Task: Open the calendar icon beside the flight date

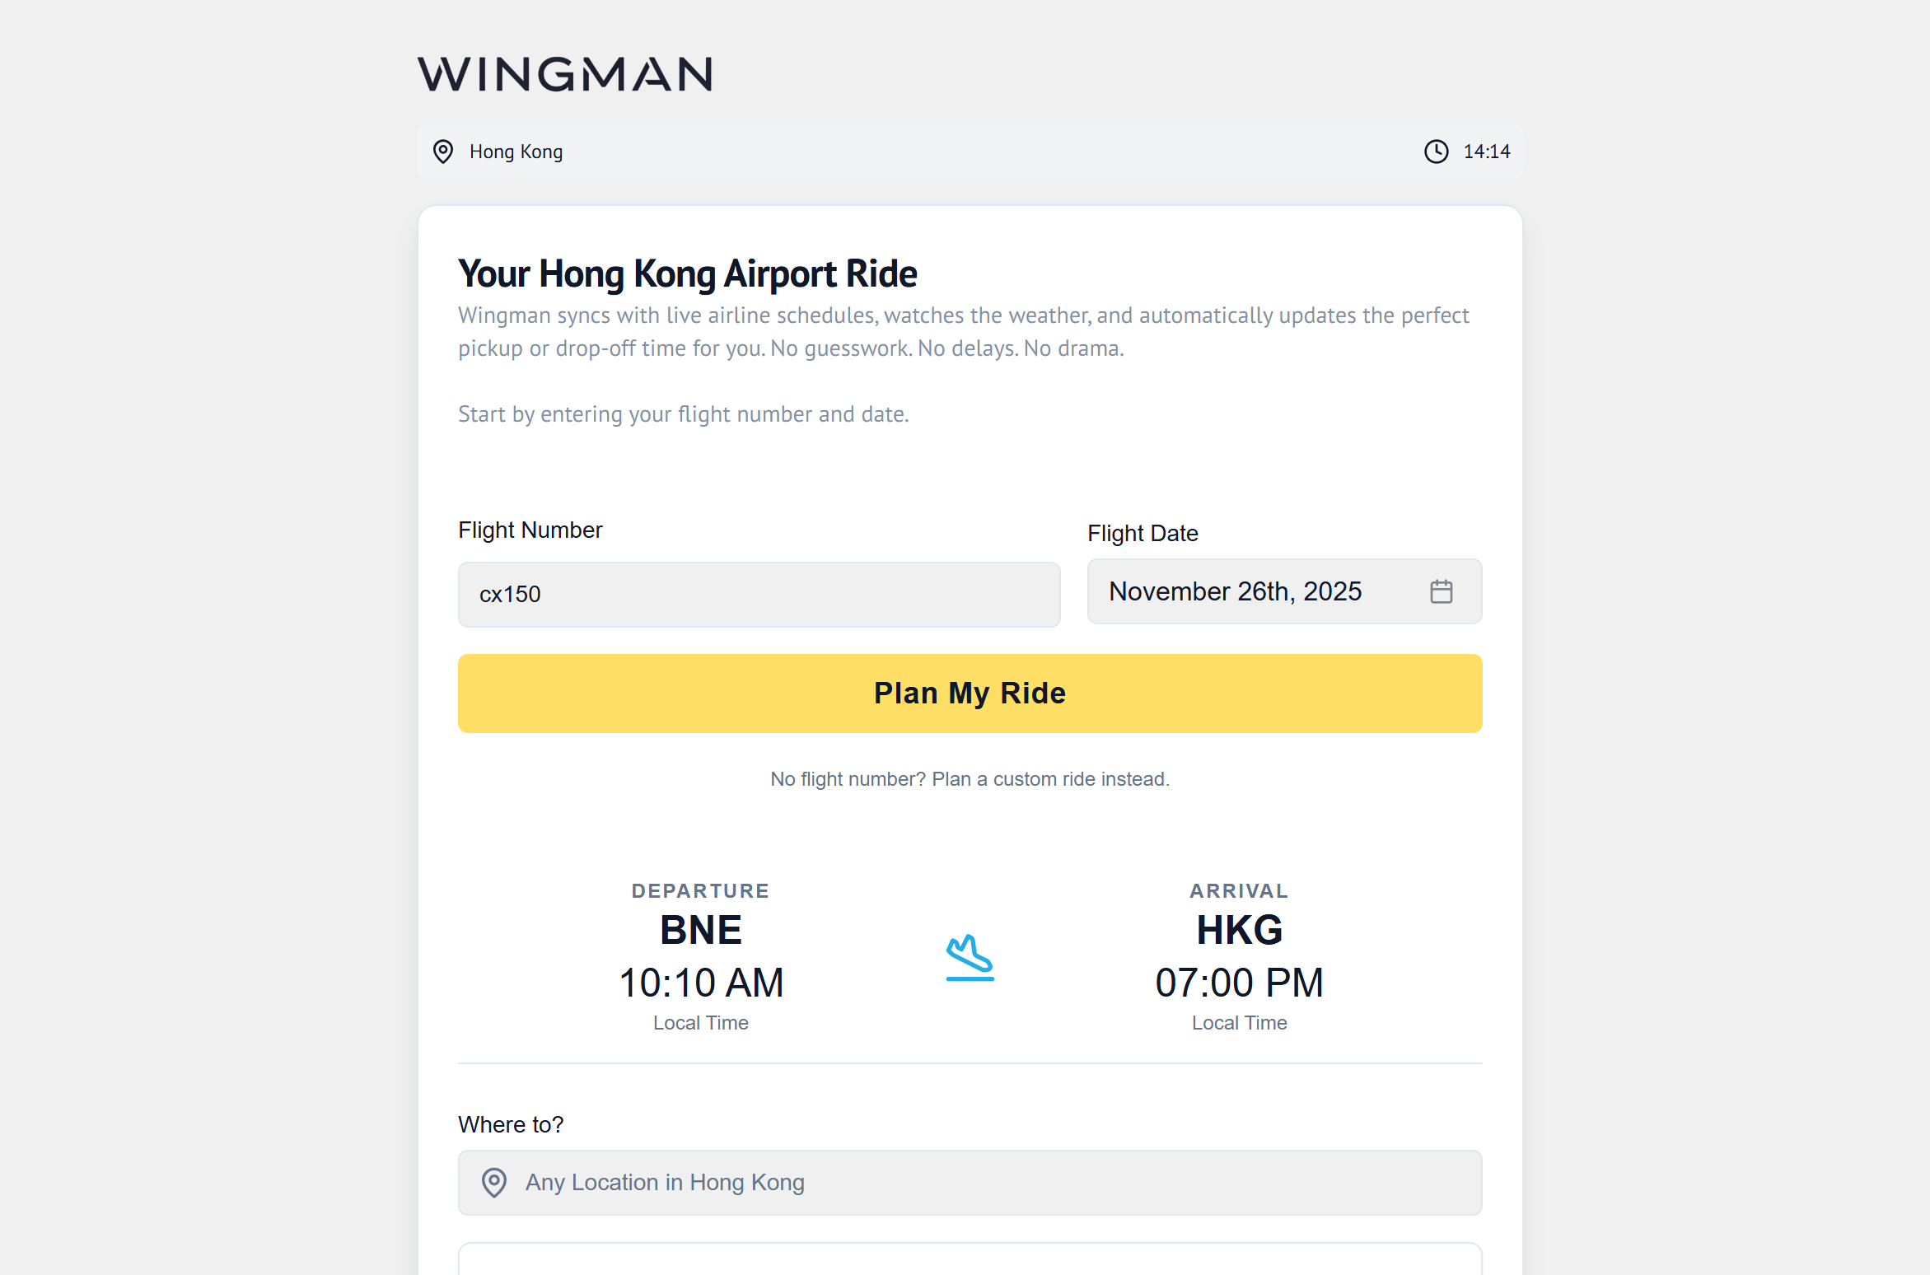Action: [x=1441, y=591]
